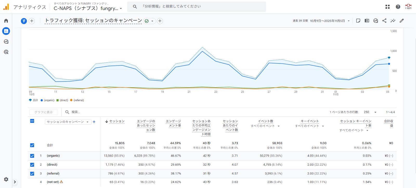Viewport: 416px width, 188px height.
Task: Uncheck the (organic) row checkbox
Action: [x=32, y=156]
